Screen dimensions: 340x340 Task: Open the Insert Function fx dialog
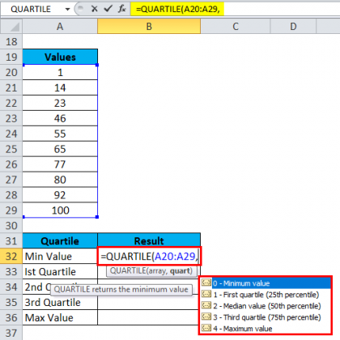click(122, 9)
